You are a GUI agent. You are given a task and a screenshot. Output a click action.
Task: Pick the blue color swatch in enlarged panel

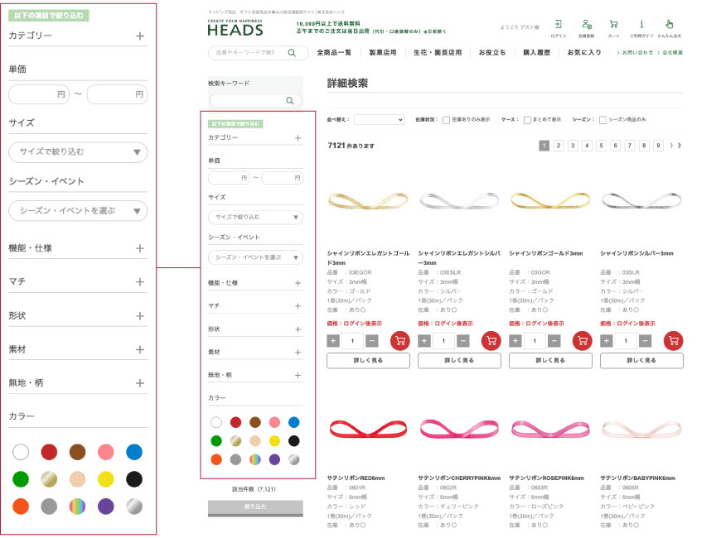click(134, 452)
